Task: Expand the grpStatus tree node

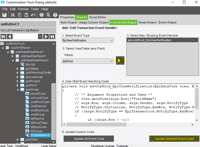Action: [18, 69]
